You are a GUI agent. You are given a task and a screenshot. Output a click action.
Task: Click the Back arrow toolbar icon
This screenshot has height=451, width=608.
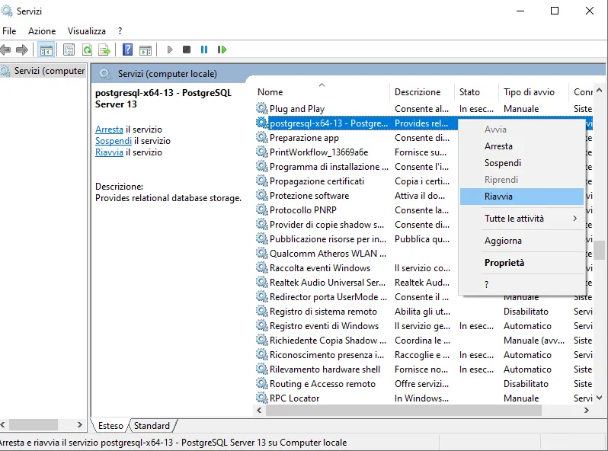(5, 50)
